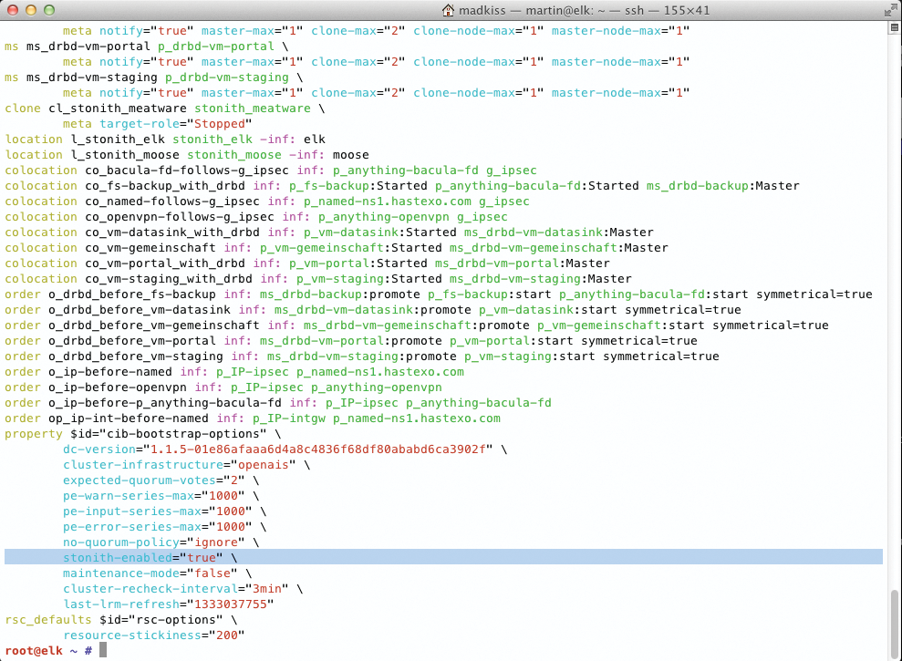Click the terminal cursor block after the prompt
This screenshot has height=661, width=902.
(x=103, y=650)
